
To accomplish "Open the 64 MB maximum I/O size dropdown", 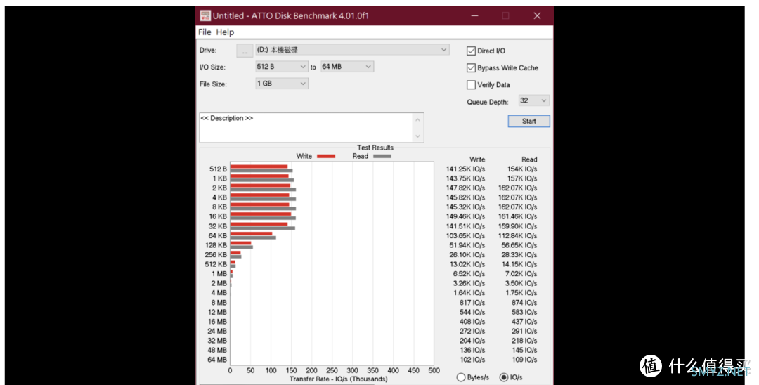I will (x=346, y=67).
